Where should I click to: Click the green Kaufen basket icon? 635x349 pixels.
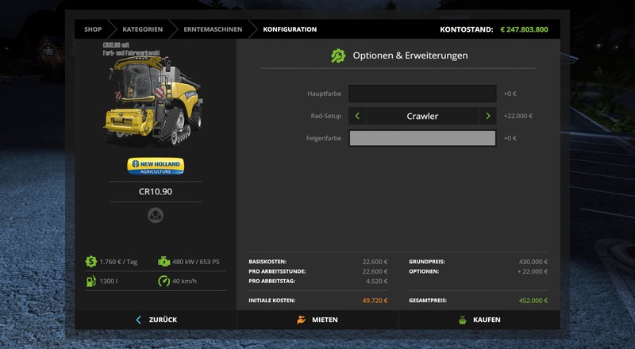(x=462, y=320)
